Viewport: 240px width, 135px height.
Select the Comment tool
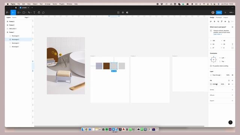[x=43, y=12]
